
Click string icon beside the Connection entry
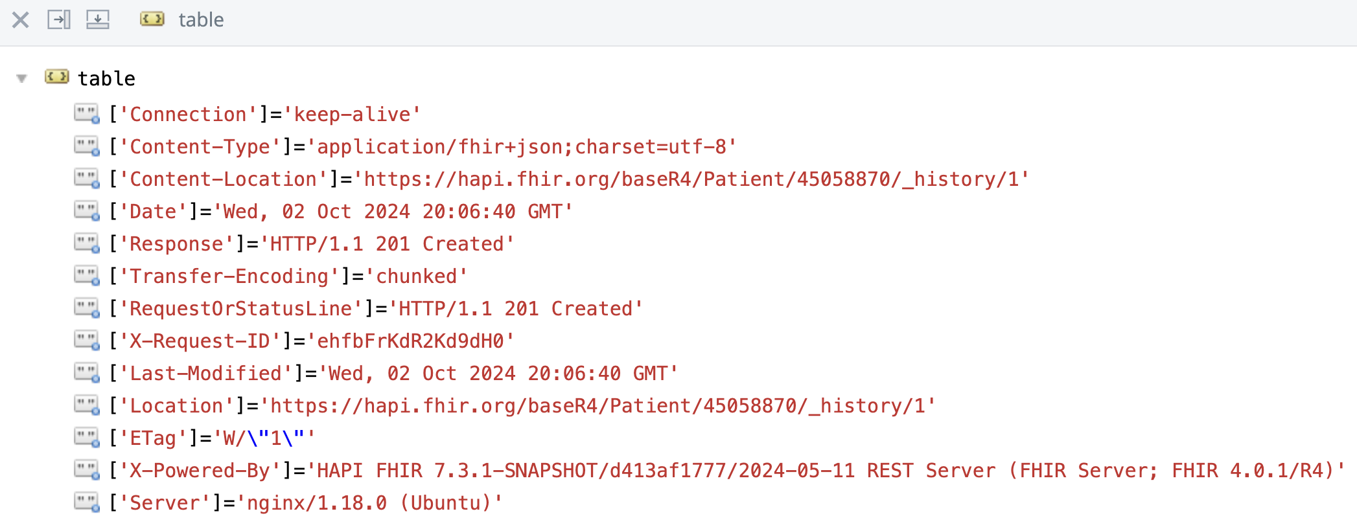pos(87,114)
